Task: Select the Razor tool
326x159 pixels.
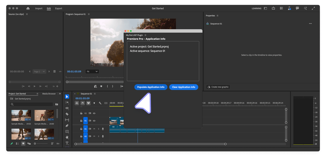Action: coord(67,114)
